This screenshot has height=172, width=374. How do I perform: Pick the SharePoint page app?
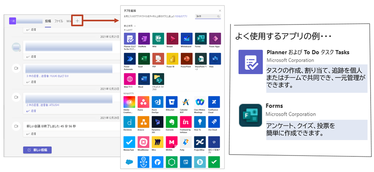[x=201, y=59]
